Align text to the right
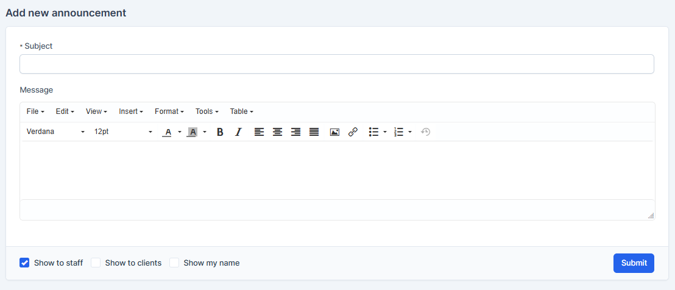Viewport: 675px width, 290px height. [295, 132]
